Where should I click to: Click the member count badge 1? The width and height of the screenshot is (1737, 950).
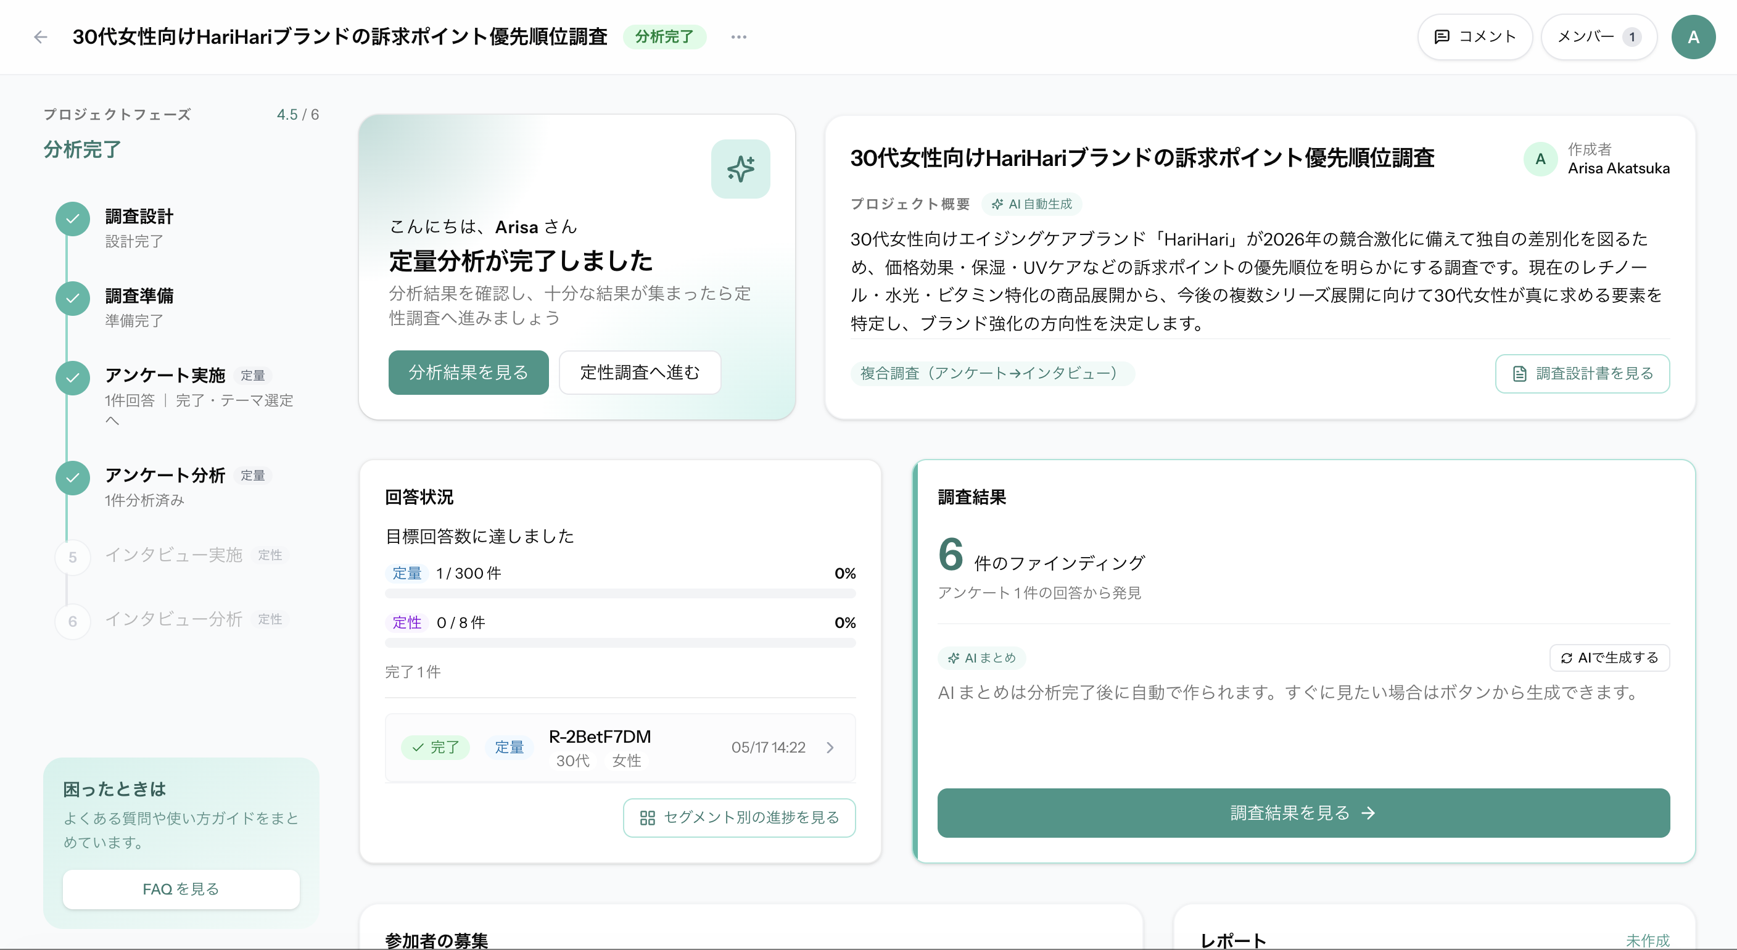coord(1632,37)
